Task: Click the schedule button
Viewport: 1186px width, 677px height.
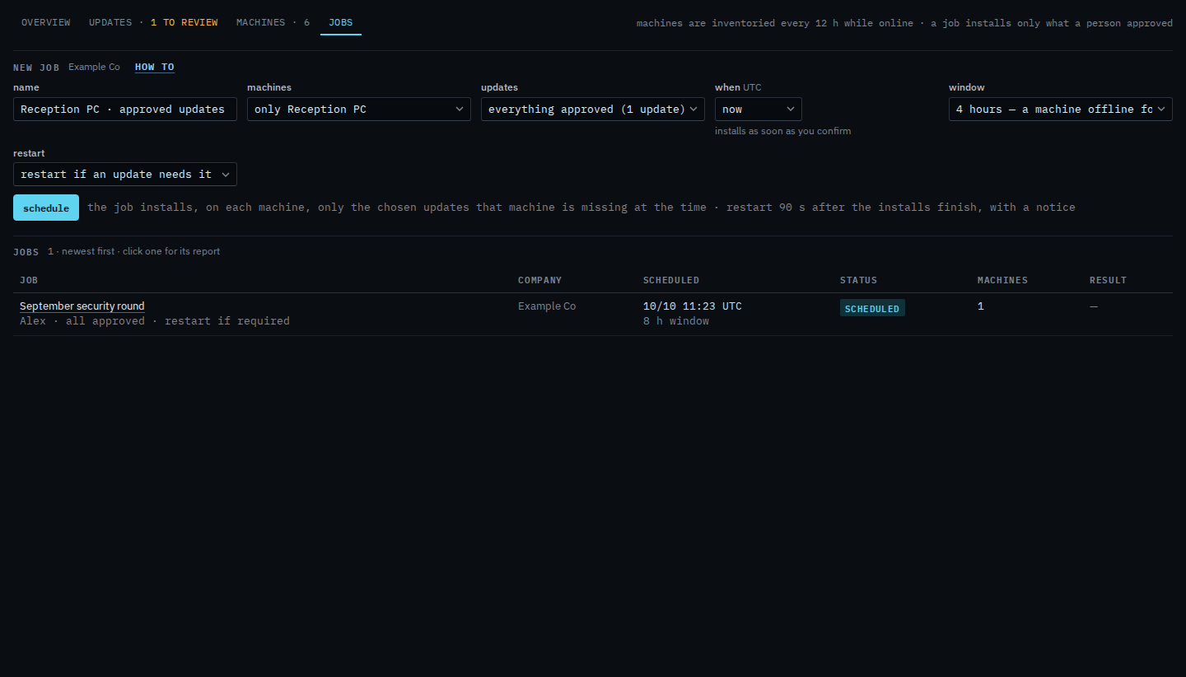Action: click(46, 208)
